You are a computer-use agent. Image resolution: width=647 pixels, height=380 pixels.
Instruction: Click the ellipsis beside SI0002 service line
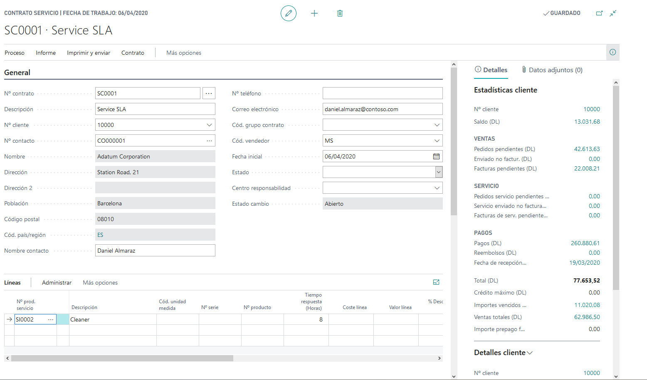click(x=50, y=319)
